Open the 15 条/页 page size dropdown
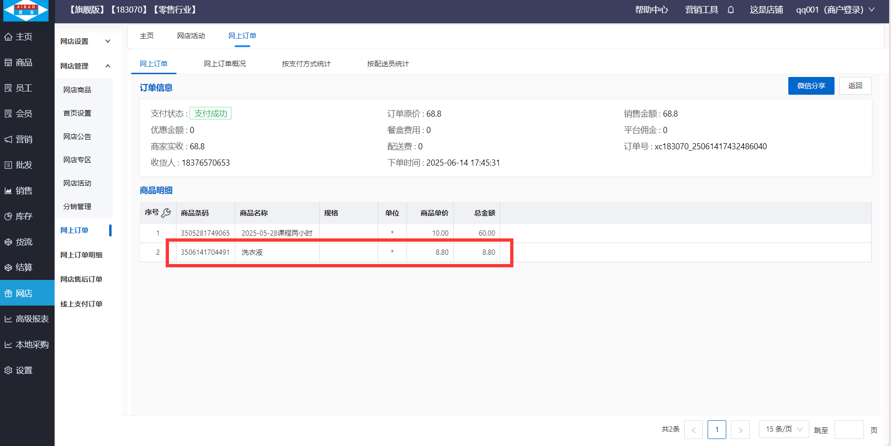This screenshot has height=446, width=891. (784, 429)
